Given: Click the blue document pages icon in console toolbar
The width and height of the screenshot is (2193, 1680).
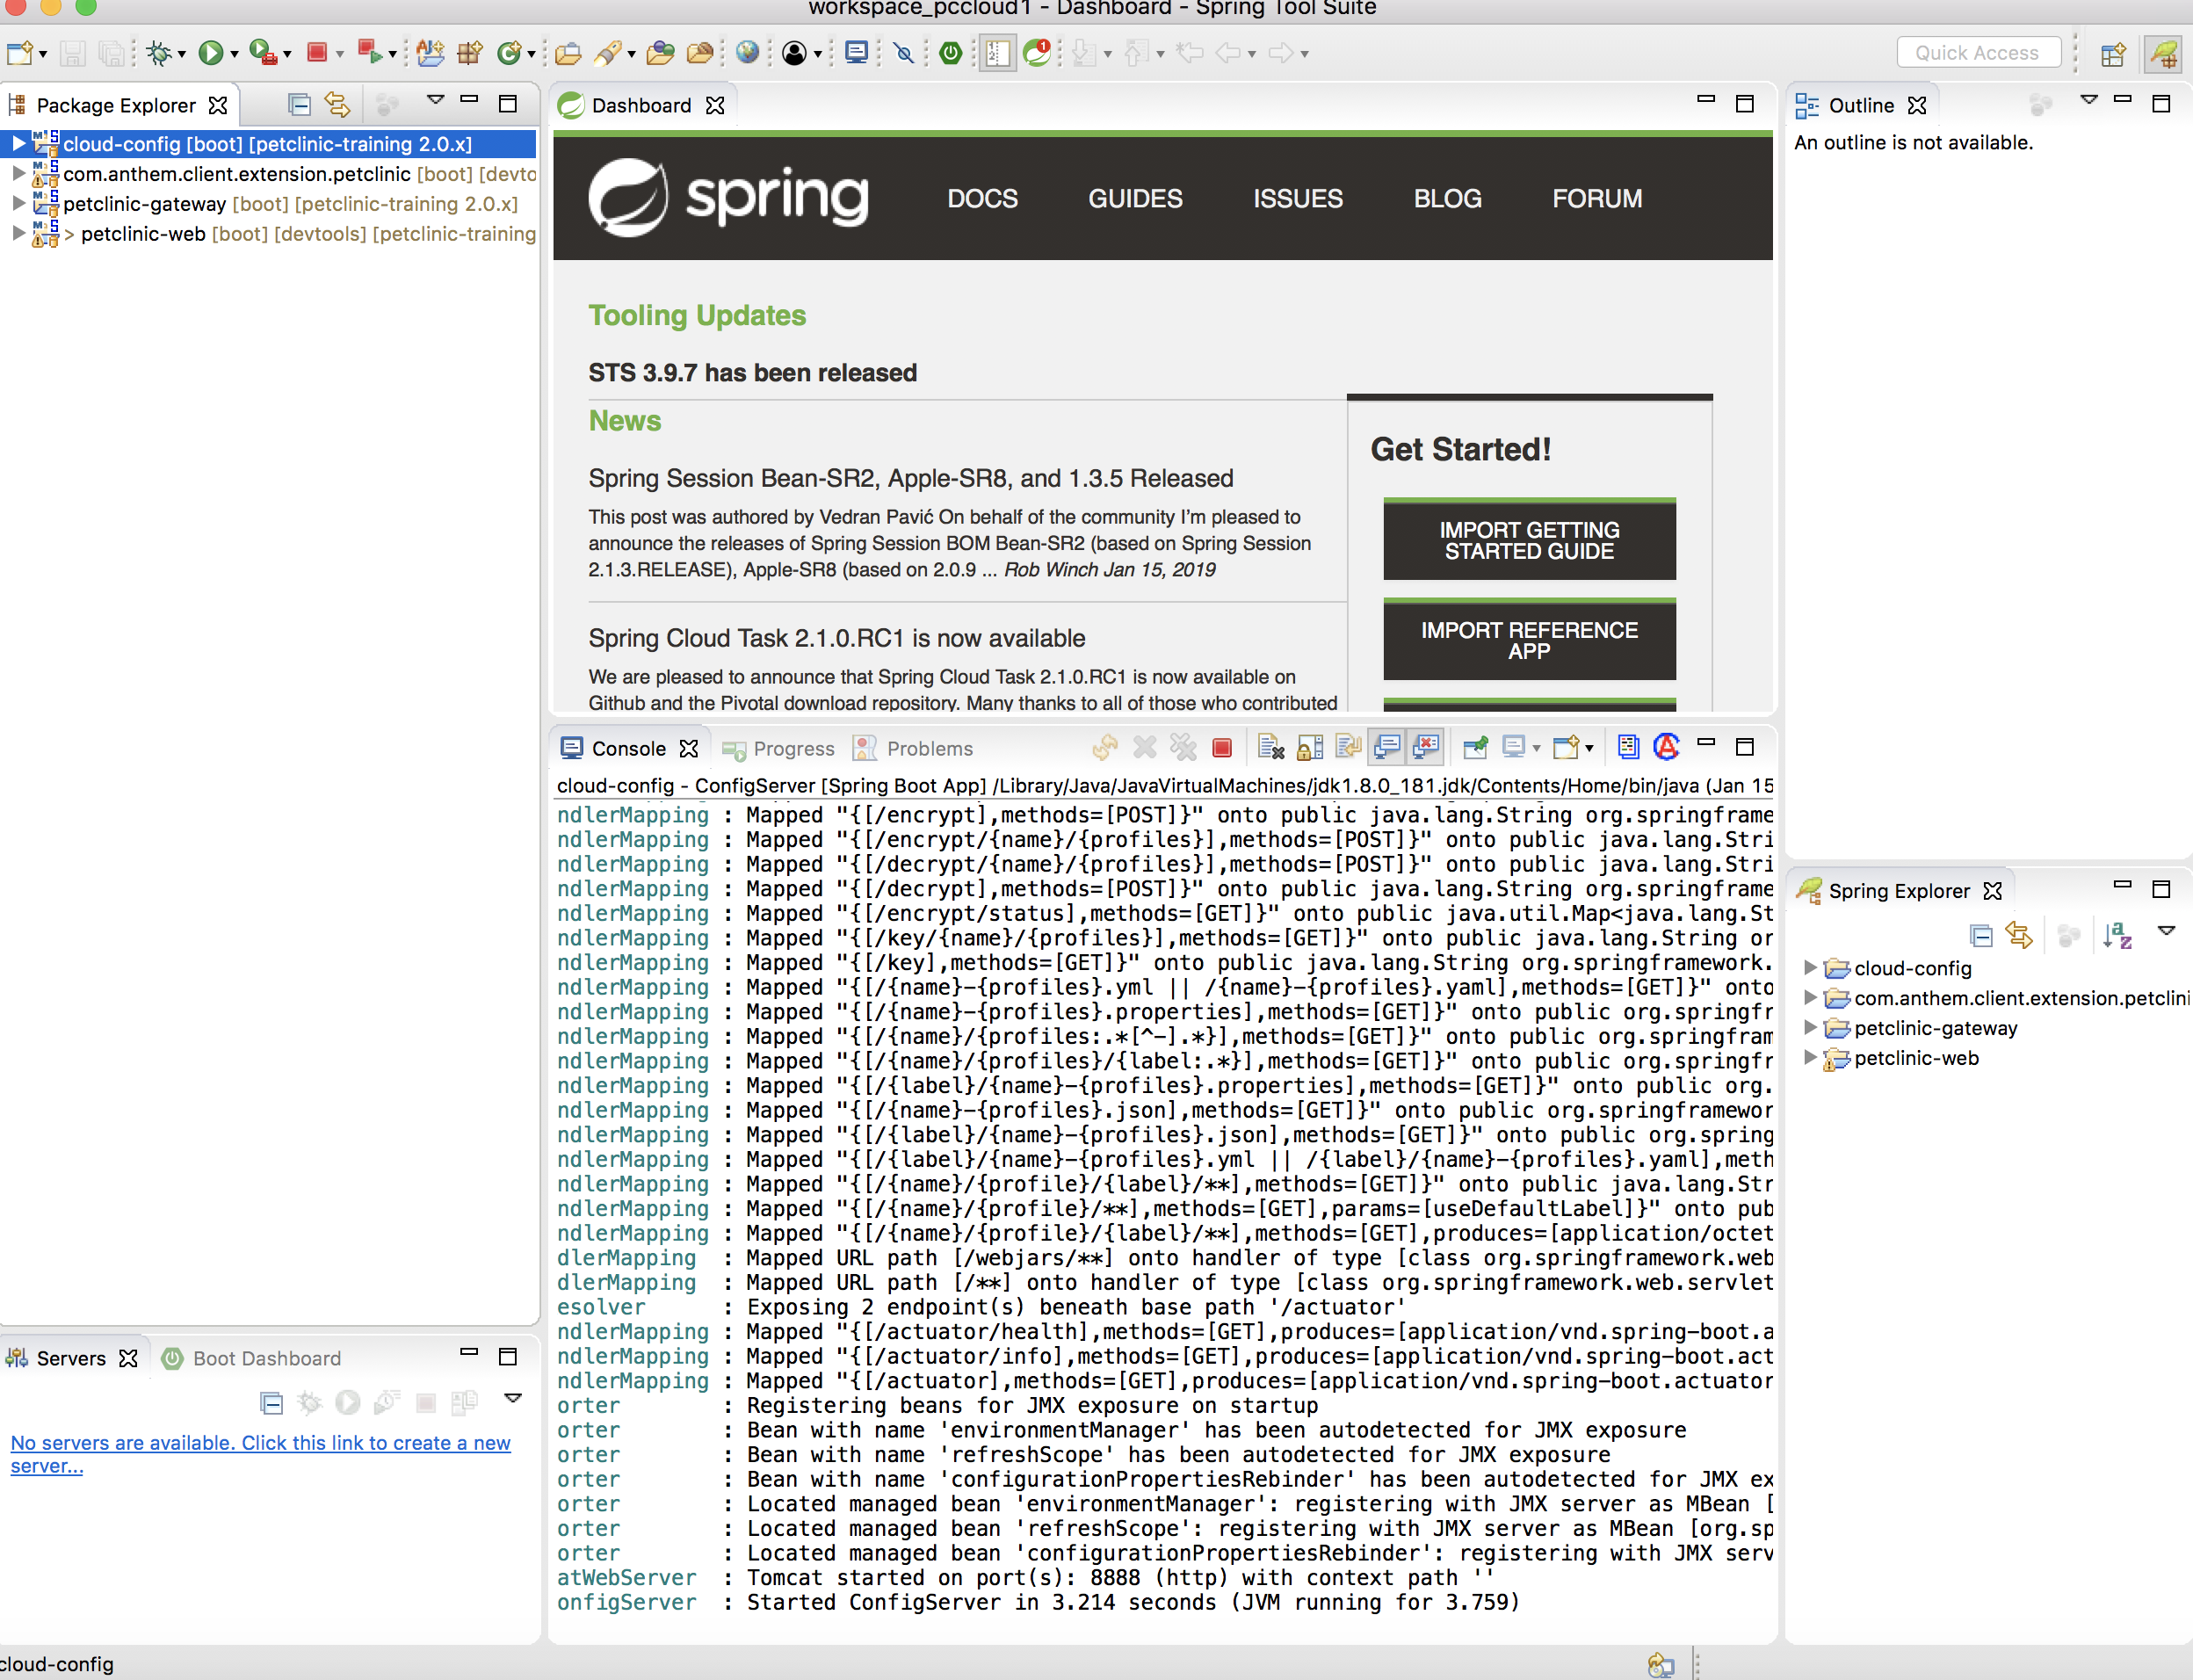Looking at the screenshot, I should (1628, 747).
